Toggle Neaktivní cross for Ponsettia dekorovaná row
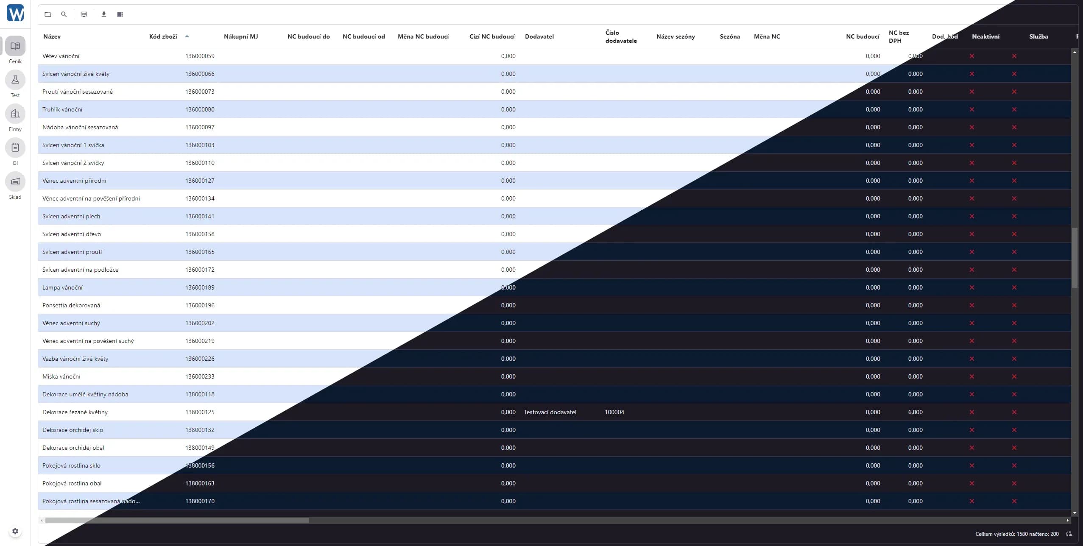Viewport: 1083px width, 546px height. pos(972,305)
